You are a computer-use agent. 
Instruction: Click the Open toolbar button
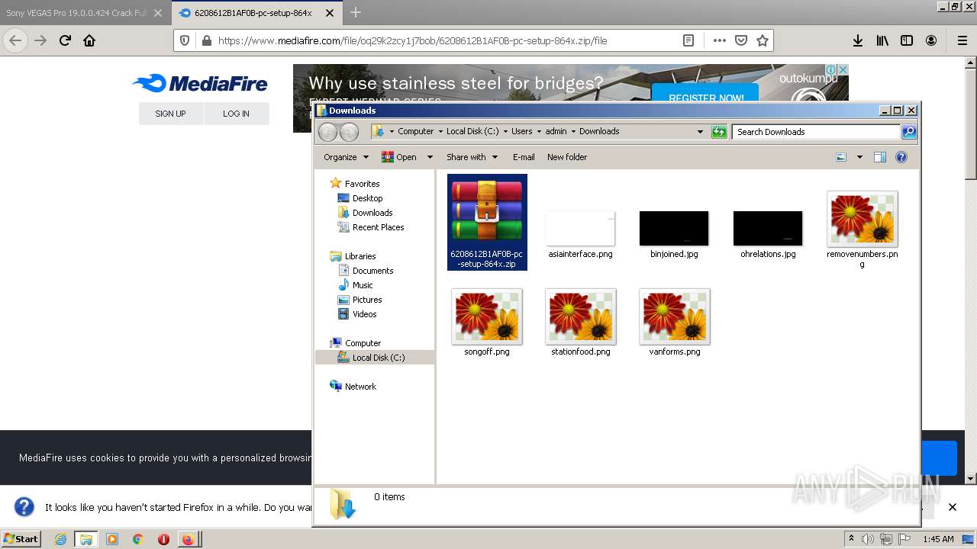399,157
